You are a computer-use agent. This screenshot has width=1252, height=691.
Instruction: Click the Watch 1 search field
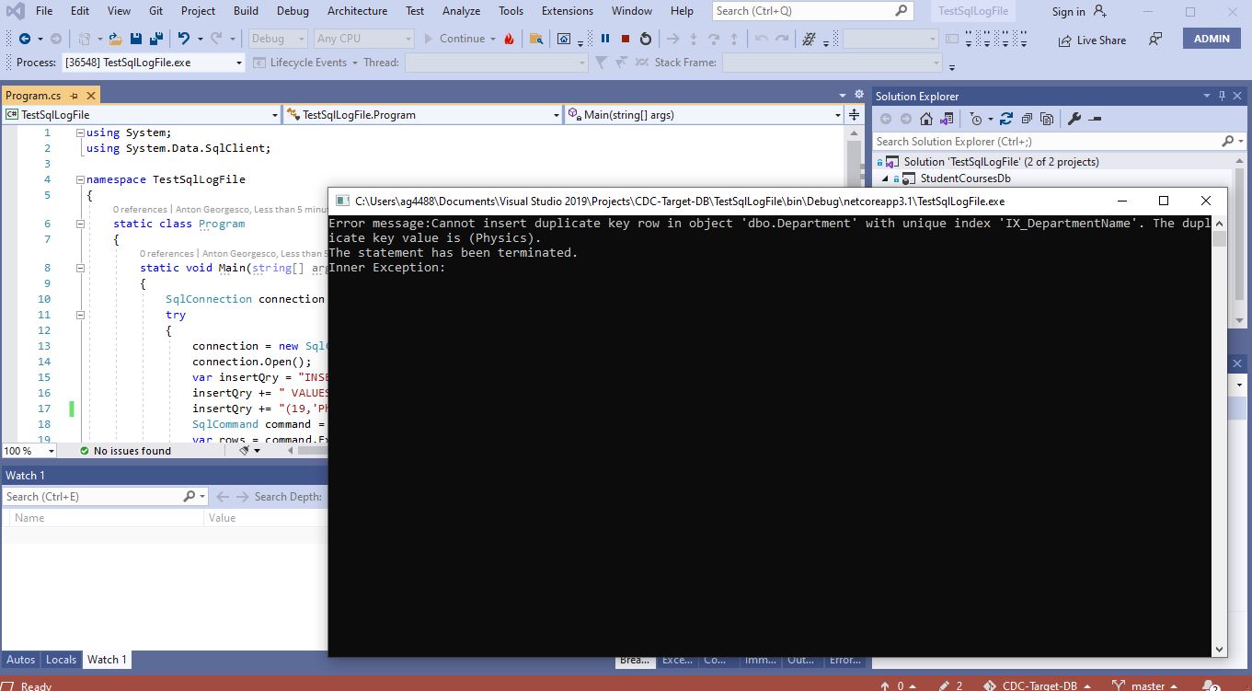pyautogui.click(x=105, y=497)
